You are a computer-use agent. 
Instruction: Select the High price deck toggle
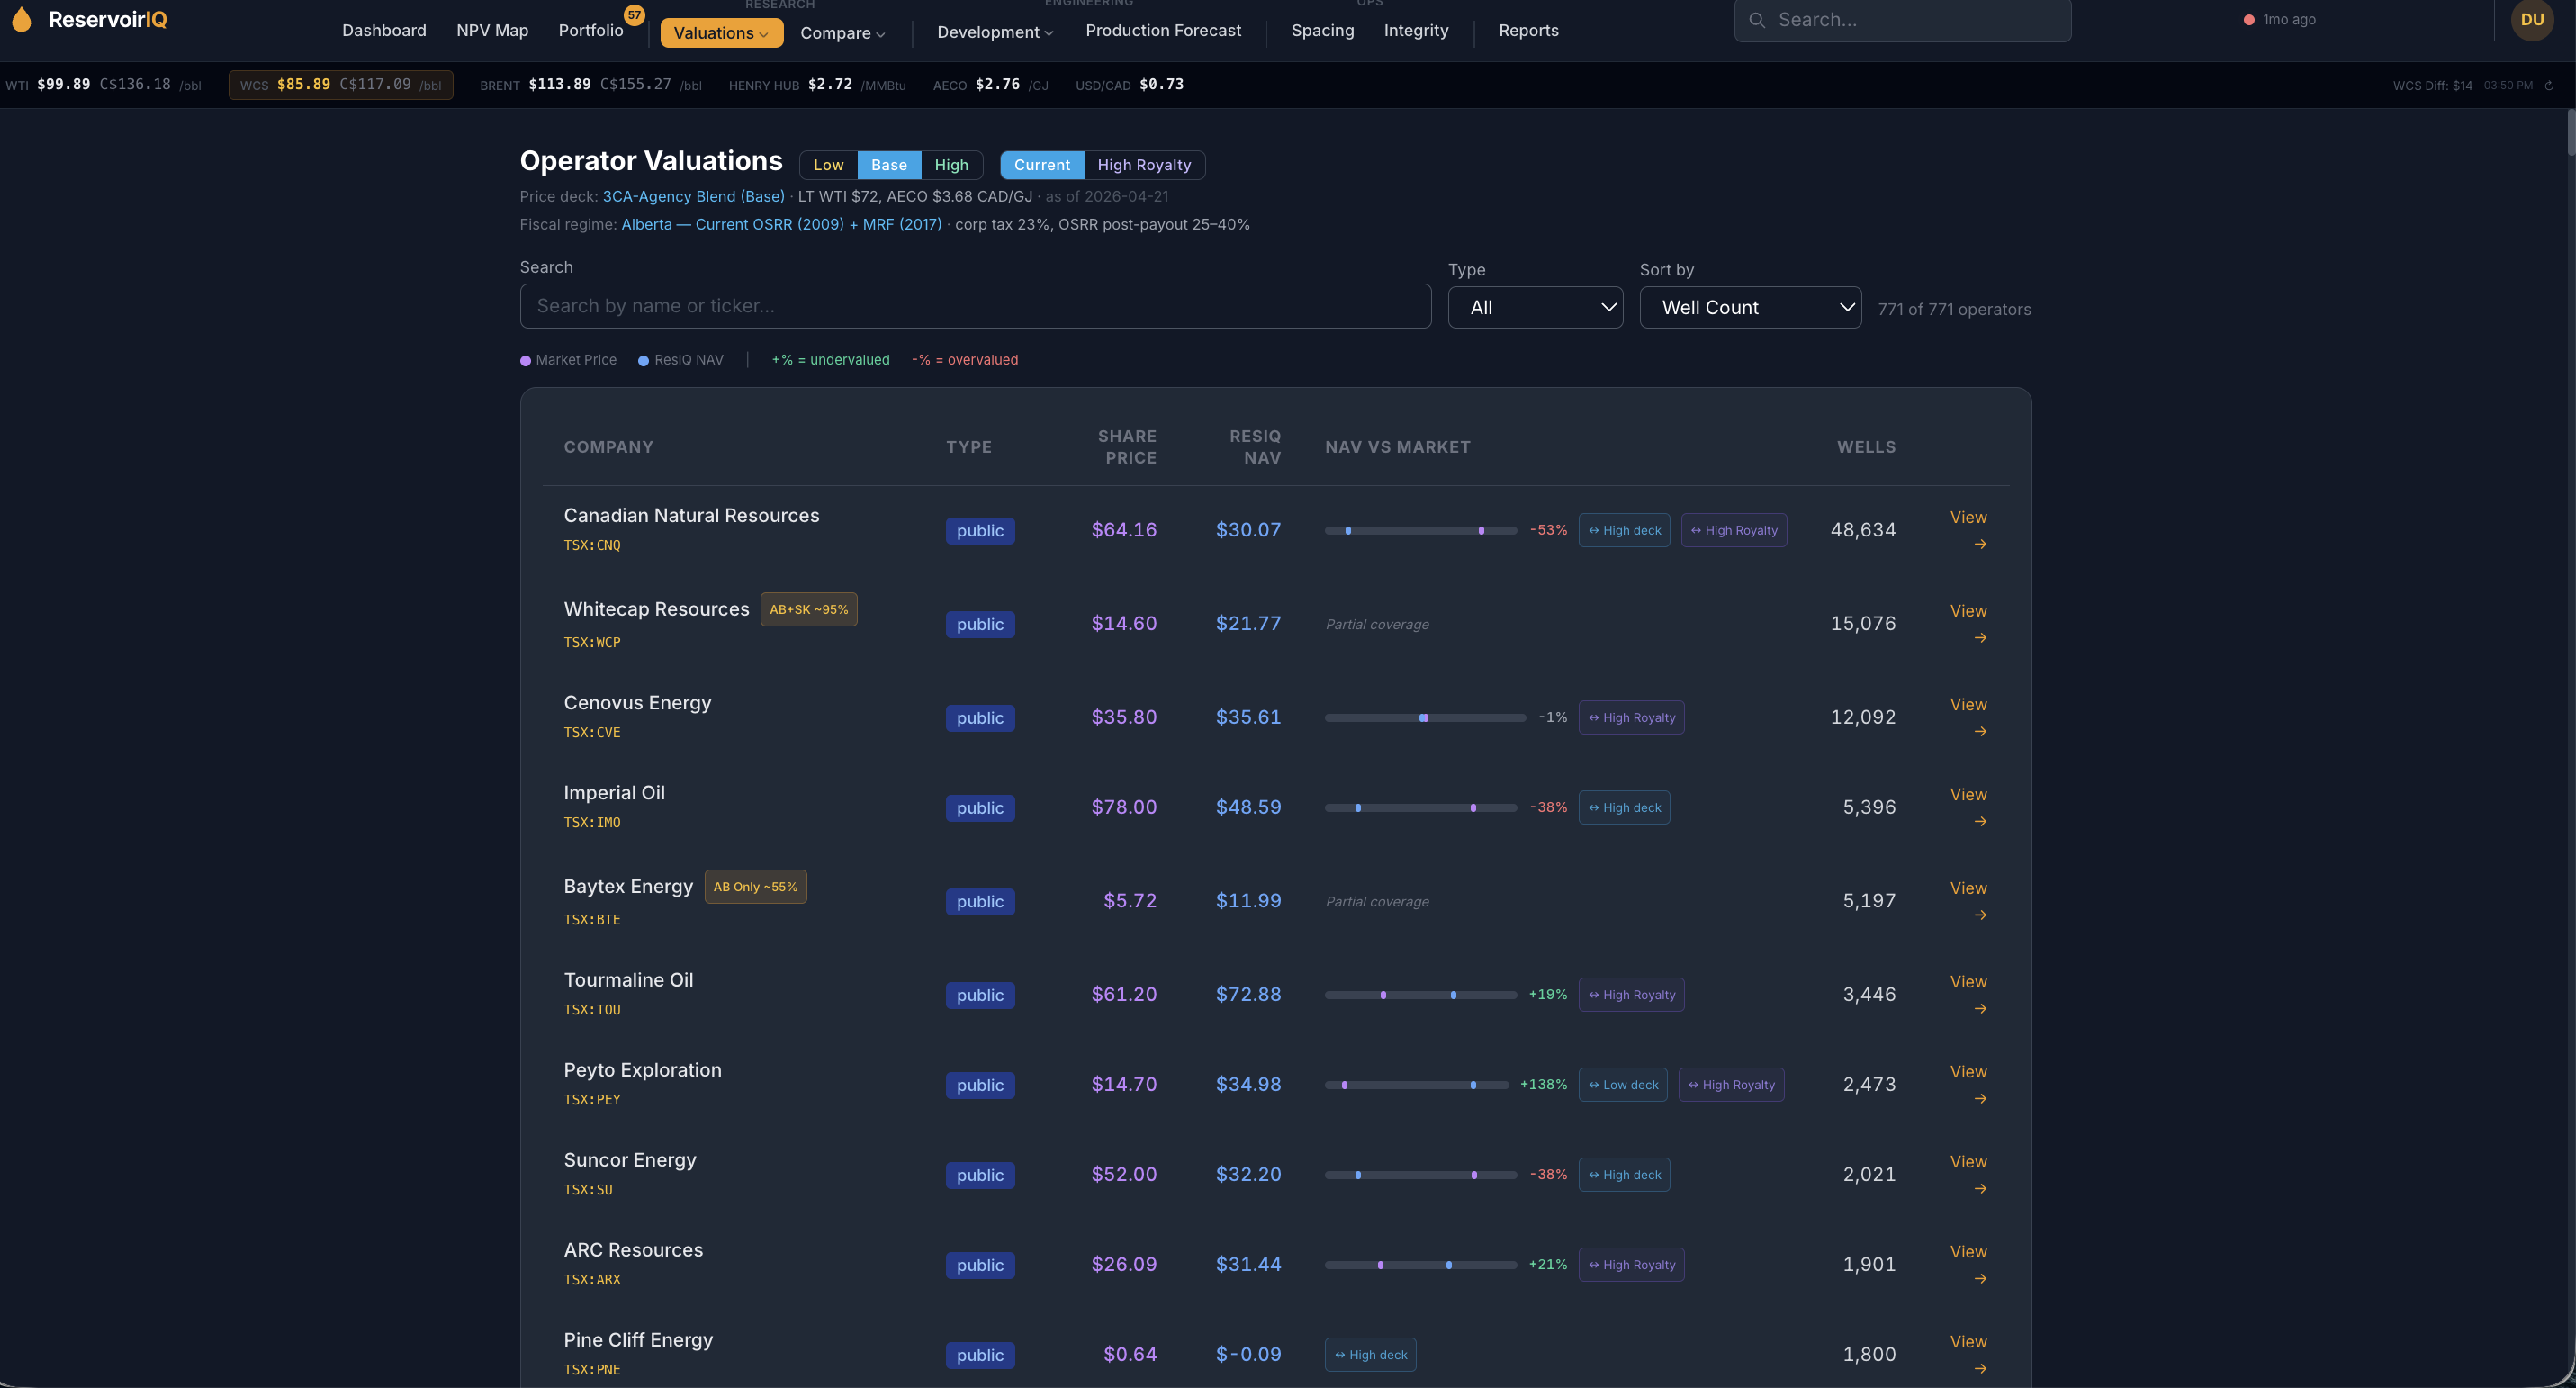pyautogui.click(x=951, y=165)
